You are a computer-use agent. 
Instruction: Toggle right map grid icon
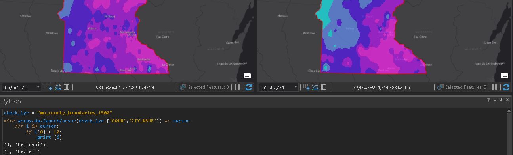point(324,87)
